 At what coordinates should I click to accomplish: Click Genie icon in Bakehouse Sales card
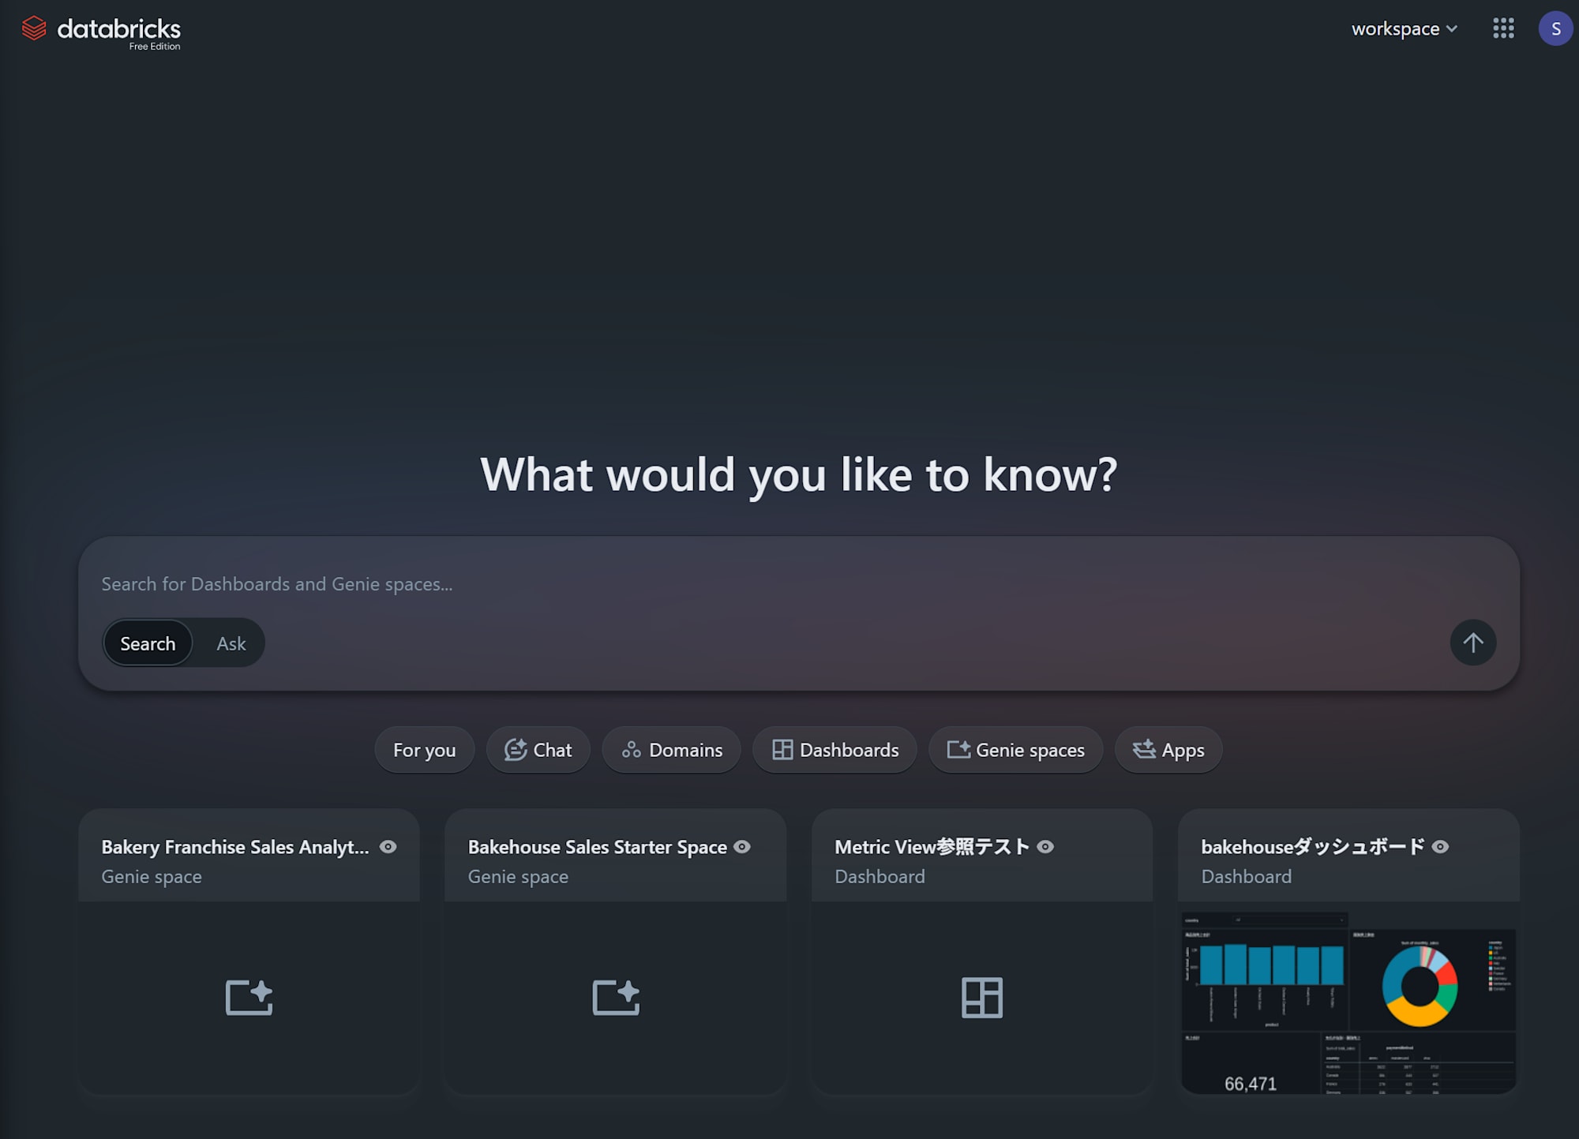pyautogui.click(x=616, y=997)
